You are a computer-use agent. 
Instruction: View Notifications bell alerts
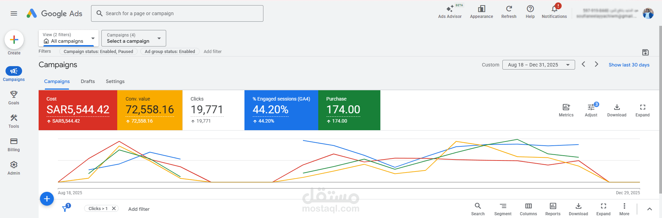(554, 11)
